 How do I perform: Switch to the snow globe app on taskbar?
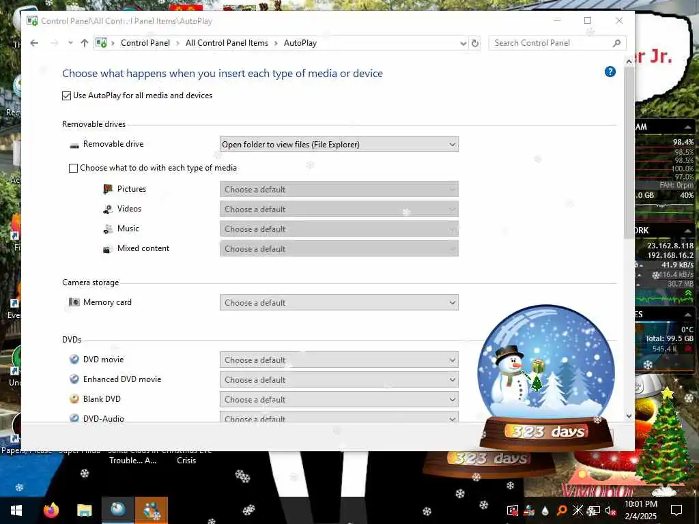118,510
